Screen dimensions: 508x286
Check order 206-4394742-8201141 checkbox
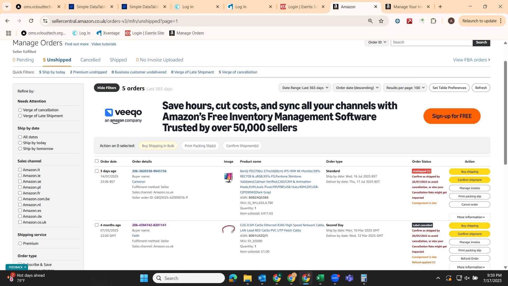97,225
